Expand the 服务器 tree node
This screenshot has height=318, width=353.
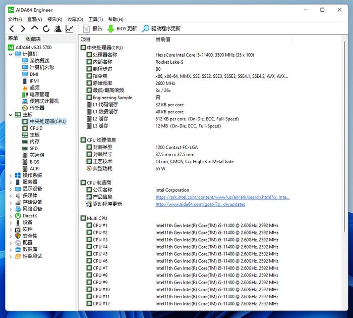[11, 183]
